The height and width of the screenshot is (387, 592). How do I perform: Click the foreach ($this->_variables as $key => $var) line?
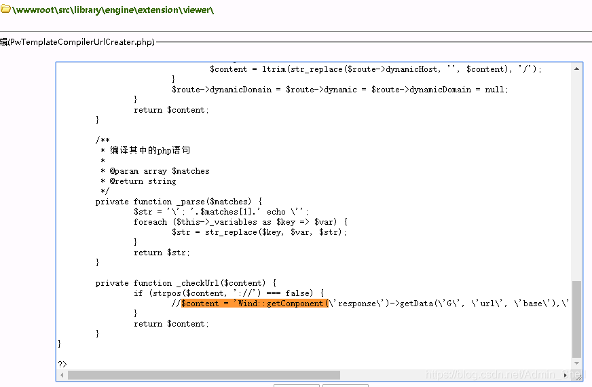[x=240, y=221]
